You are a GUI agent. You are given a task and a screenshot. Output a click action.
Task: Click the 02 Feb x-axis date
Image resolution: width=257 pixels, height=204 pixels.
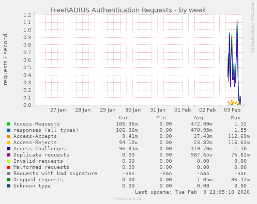click(207, 110)
